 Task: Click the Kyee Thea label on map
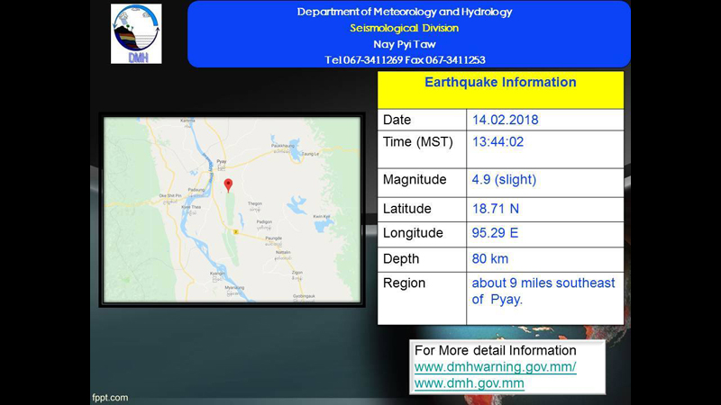click(x=191, y=207)
